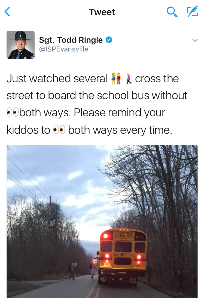Tap the child crossing the road in photo

tap(72, 271)
